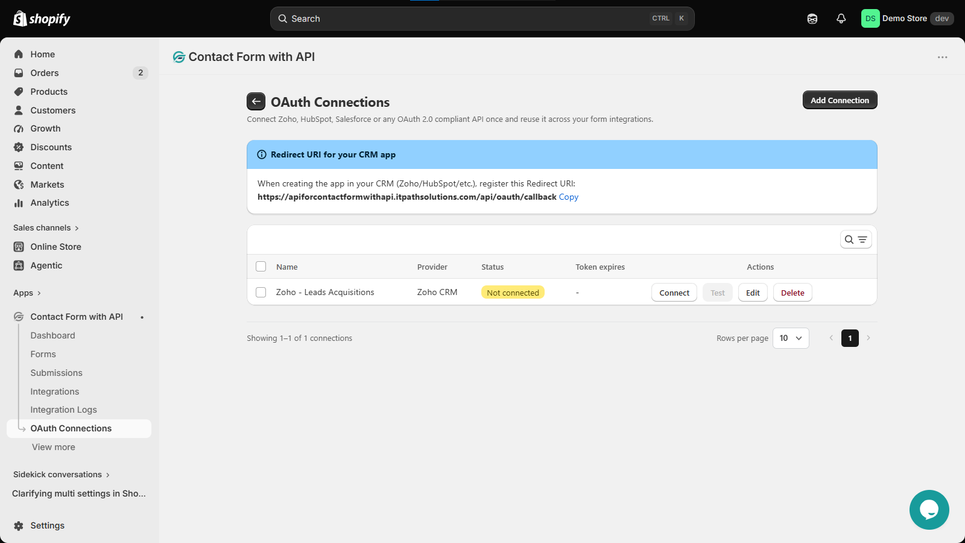Focus the Search field
Screen dimensions: 965x543
[482, 19]
